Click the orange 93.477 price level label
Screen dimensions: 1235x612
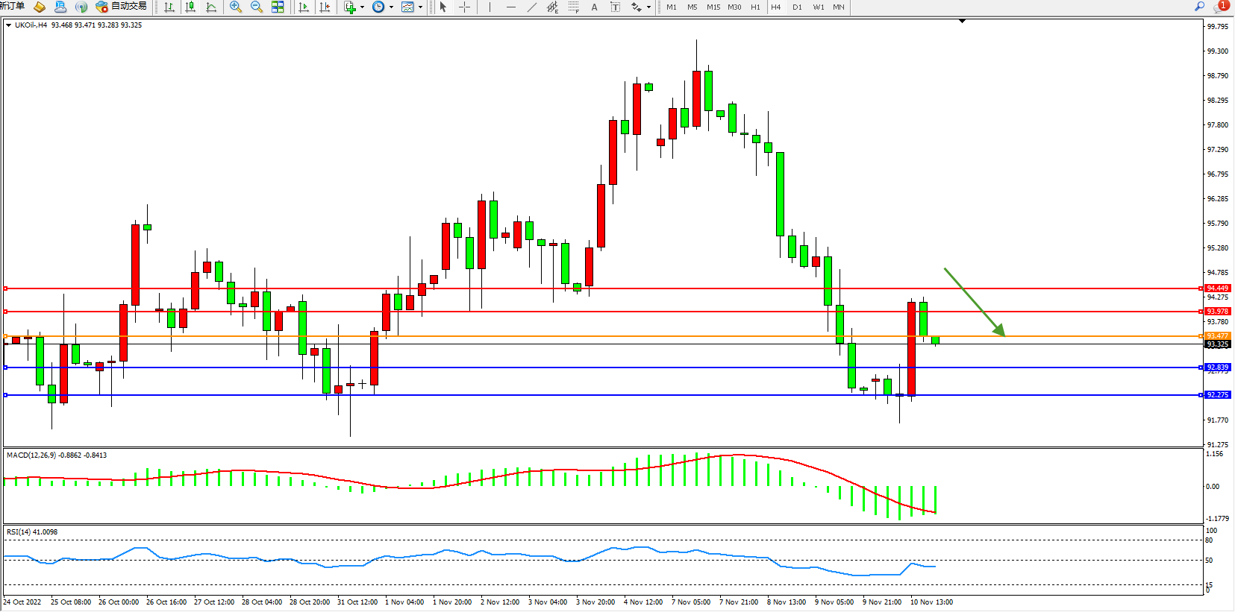point(1217,336)
